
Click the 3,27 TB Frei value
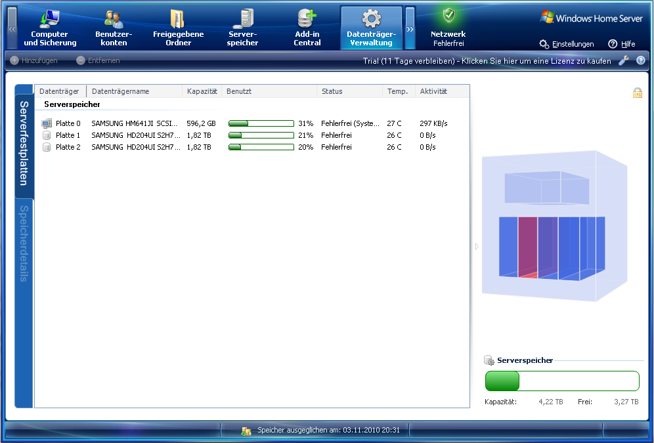pos(626,402)
